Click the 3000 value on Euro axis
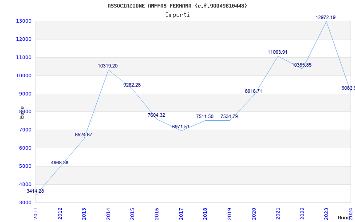 (x=25, y=202)
